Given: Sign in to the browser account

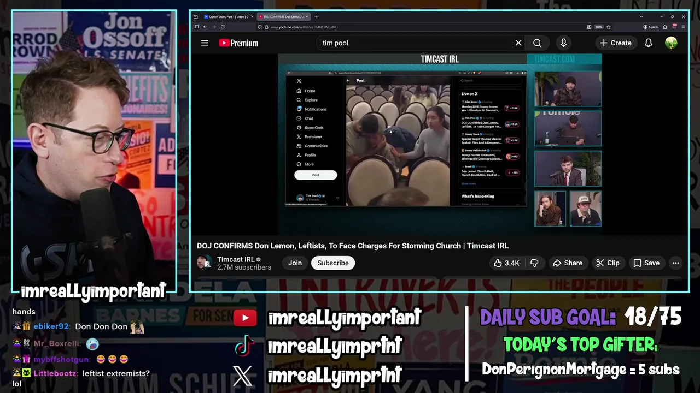Looking at the screenshot, I should [650, 27].
